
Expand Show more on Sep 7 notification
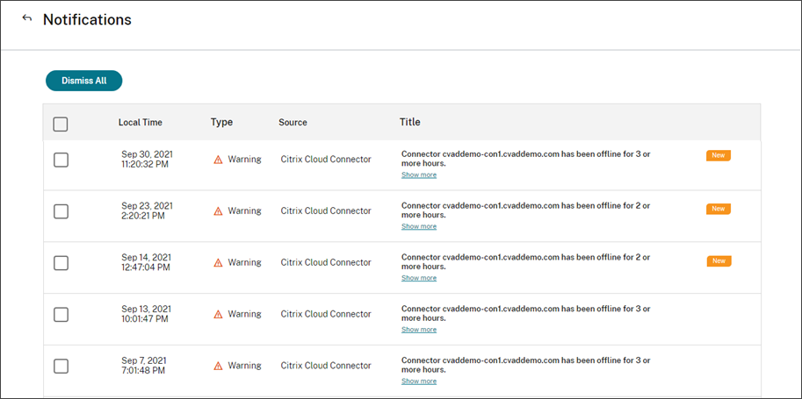(x=419, y=381)
